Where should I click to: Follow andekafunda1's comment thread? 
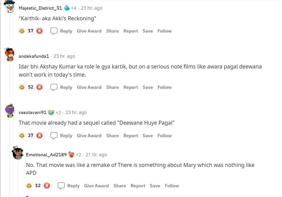tap(164, 87)
